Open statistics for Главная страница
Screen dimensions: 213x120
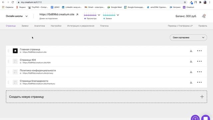click(191, 51)
